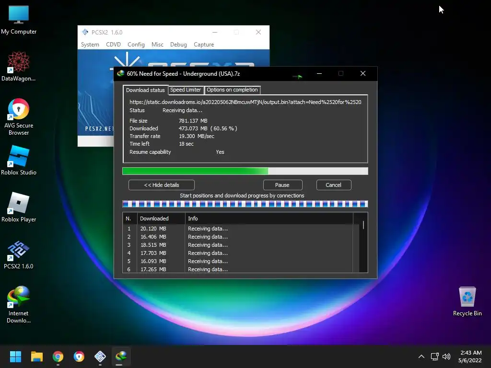Open the CDVD menu in PCSX2

113,45
